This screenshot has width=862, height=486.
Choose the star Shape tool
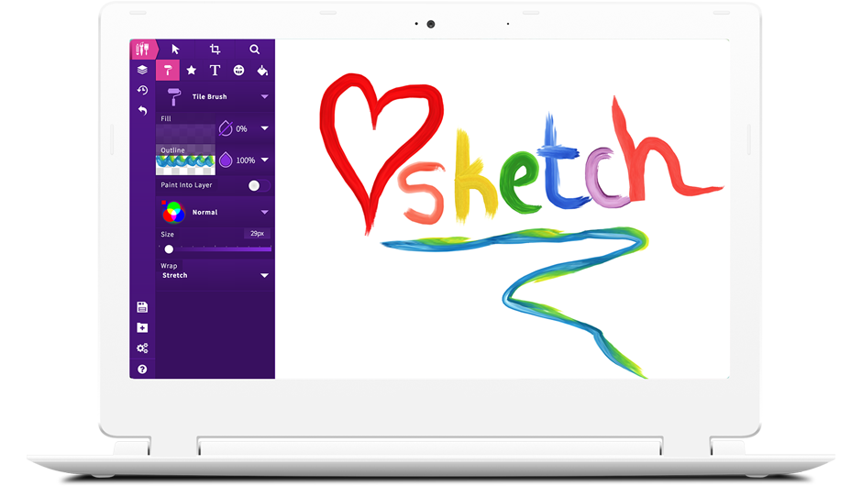point(192,70)
